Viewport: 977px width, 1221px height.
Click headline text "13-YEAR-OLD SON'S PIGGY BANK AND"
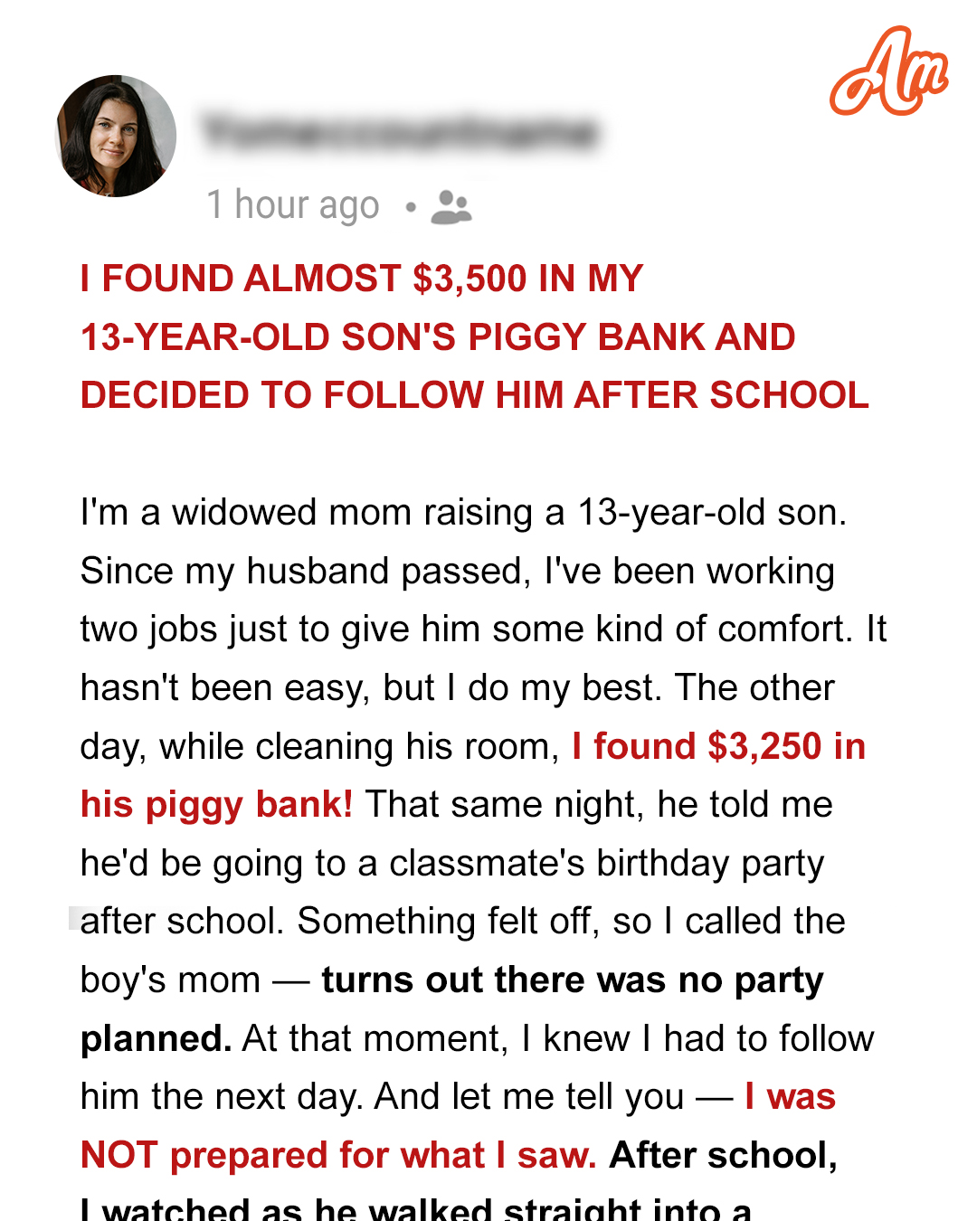pos(438,337)
